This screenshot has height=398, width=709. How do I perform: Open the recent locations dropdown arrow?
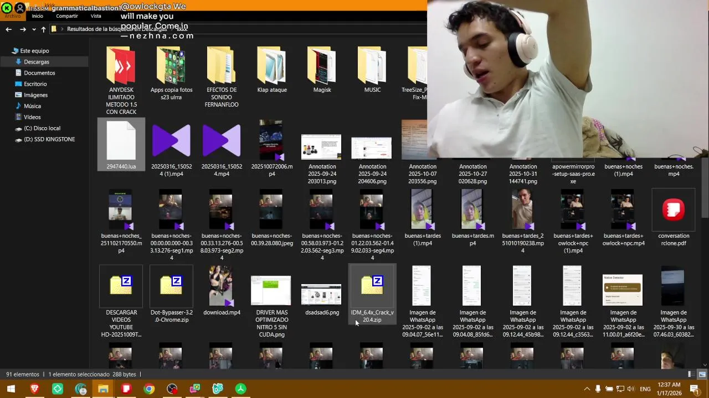point(34,29)
